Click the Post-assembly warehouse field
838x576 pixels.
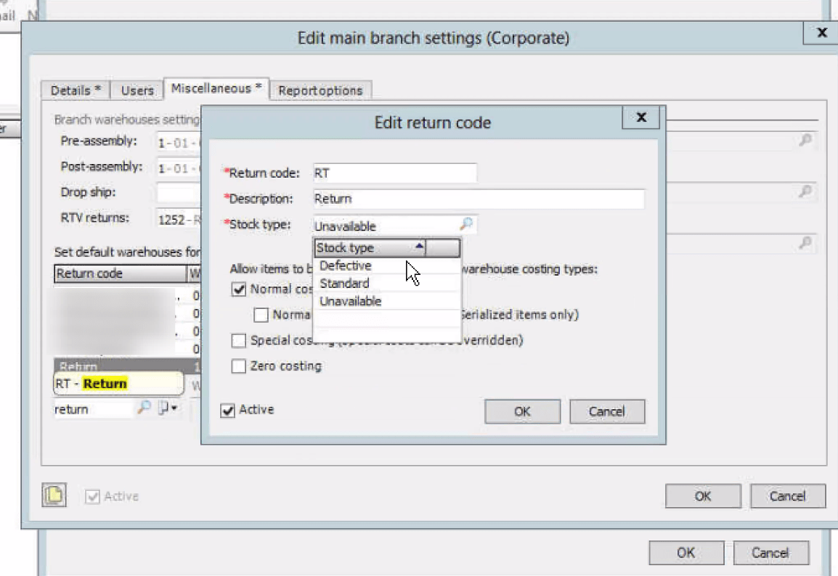(179, 168)
